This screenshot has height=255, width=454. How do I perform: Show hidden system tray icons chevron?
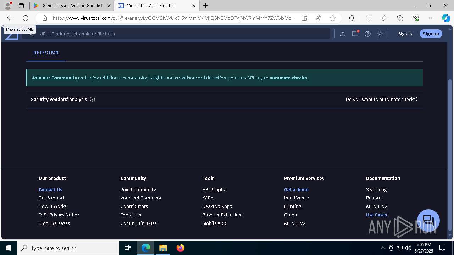coord(382,248)
